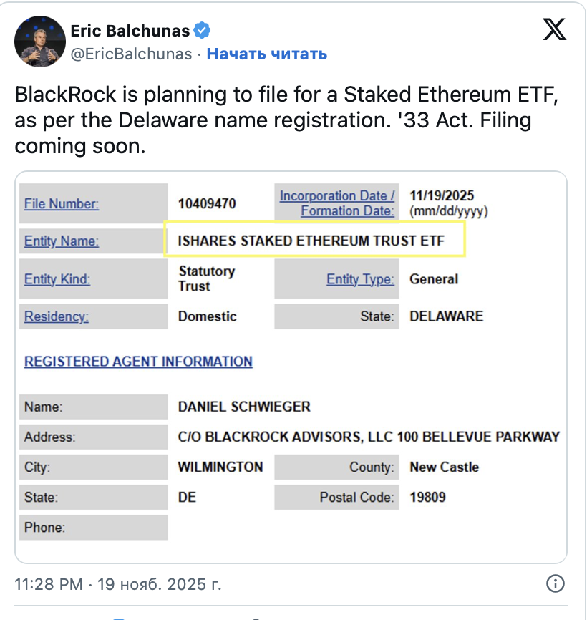Click the C/O BLACKROCK ADVISORS address
587x630 pixels.
coord(369,437)
